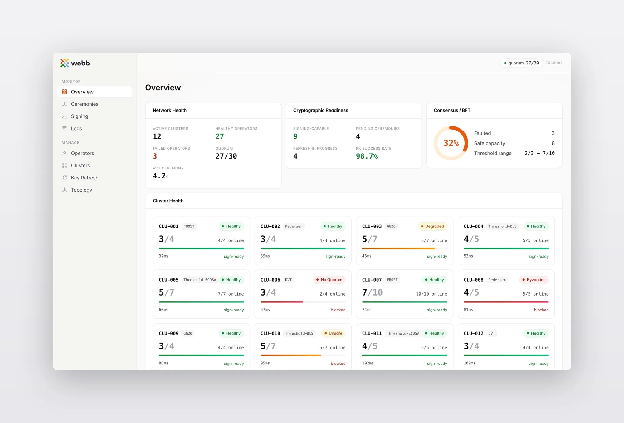Click the CLU-008 cluster name
This screenshot has height=423, width=624.
pyautogui.click(x=473, y=280)
